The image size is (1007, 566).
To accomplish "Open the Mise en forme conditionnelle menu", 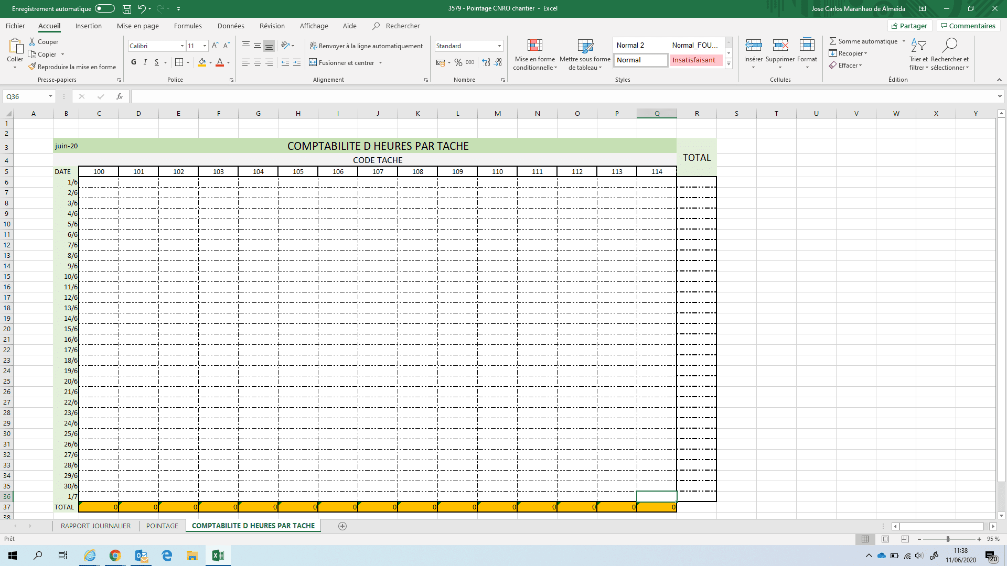I will coord(534,54).
